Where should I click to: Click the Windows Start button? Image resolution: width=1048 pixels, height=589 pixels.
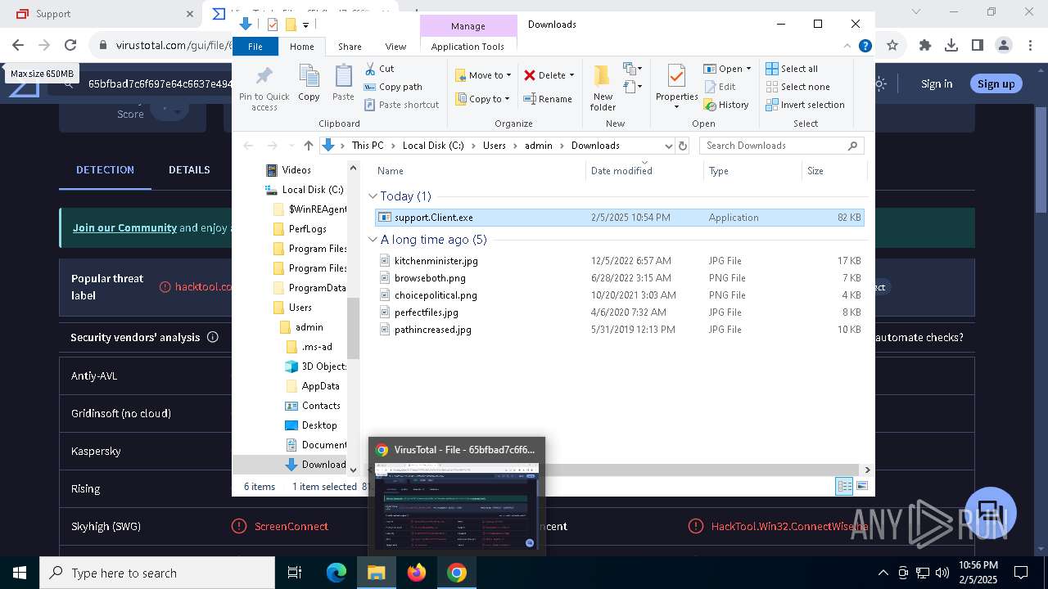click(19, 573)
